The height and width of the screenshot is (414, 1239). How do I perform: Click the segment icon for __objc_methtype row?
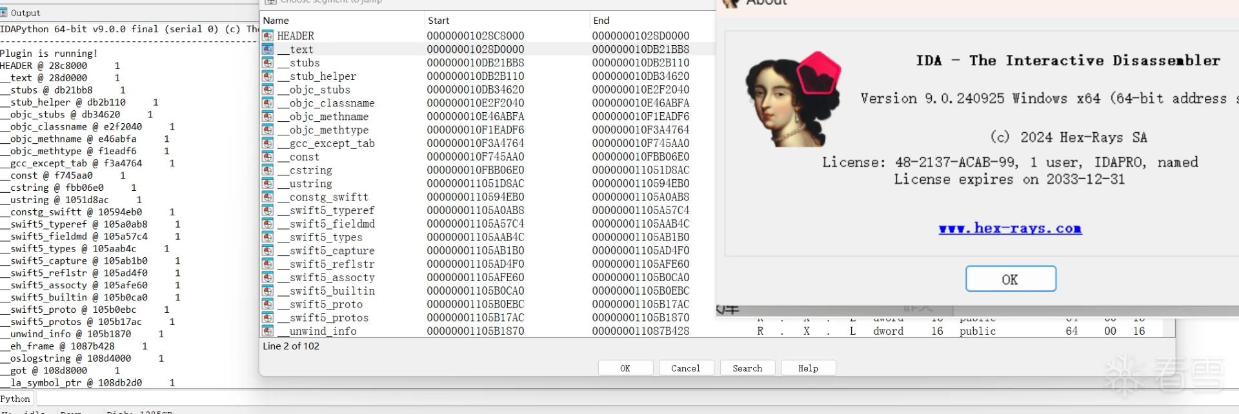coord(267,130)
